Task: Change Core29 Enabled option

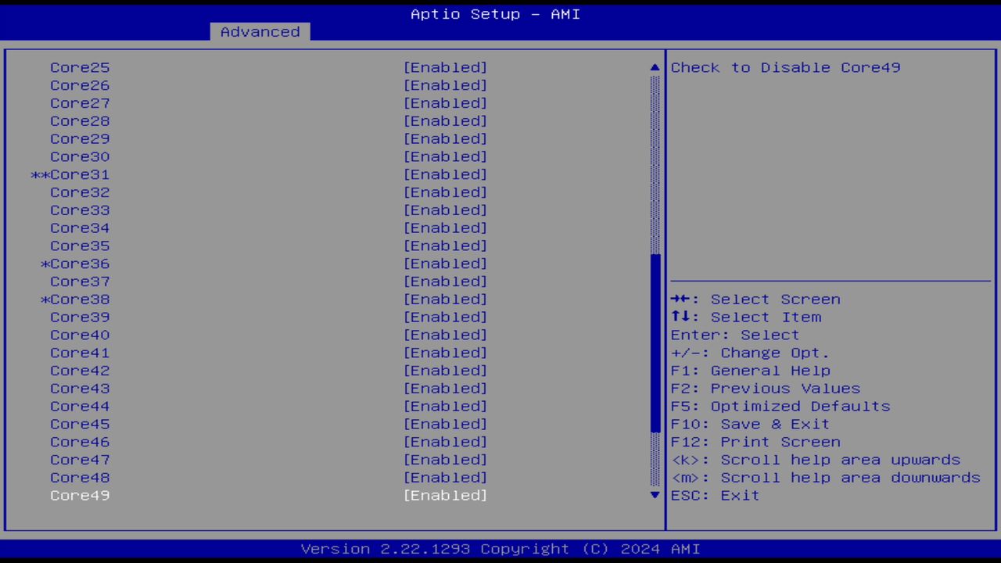Action: tap(445, 139)
